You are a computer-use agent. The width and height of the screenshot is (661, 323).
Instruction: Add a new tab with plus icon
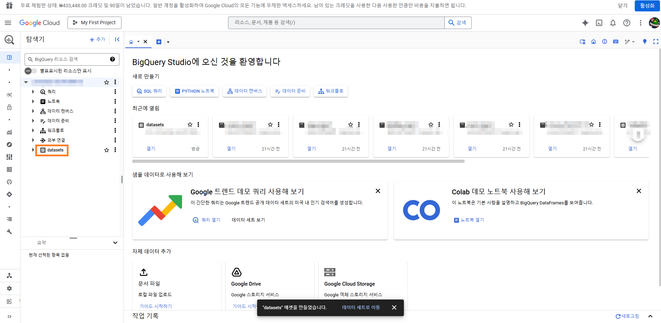[159, 42]
